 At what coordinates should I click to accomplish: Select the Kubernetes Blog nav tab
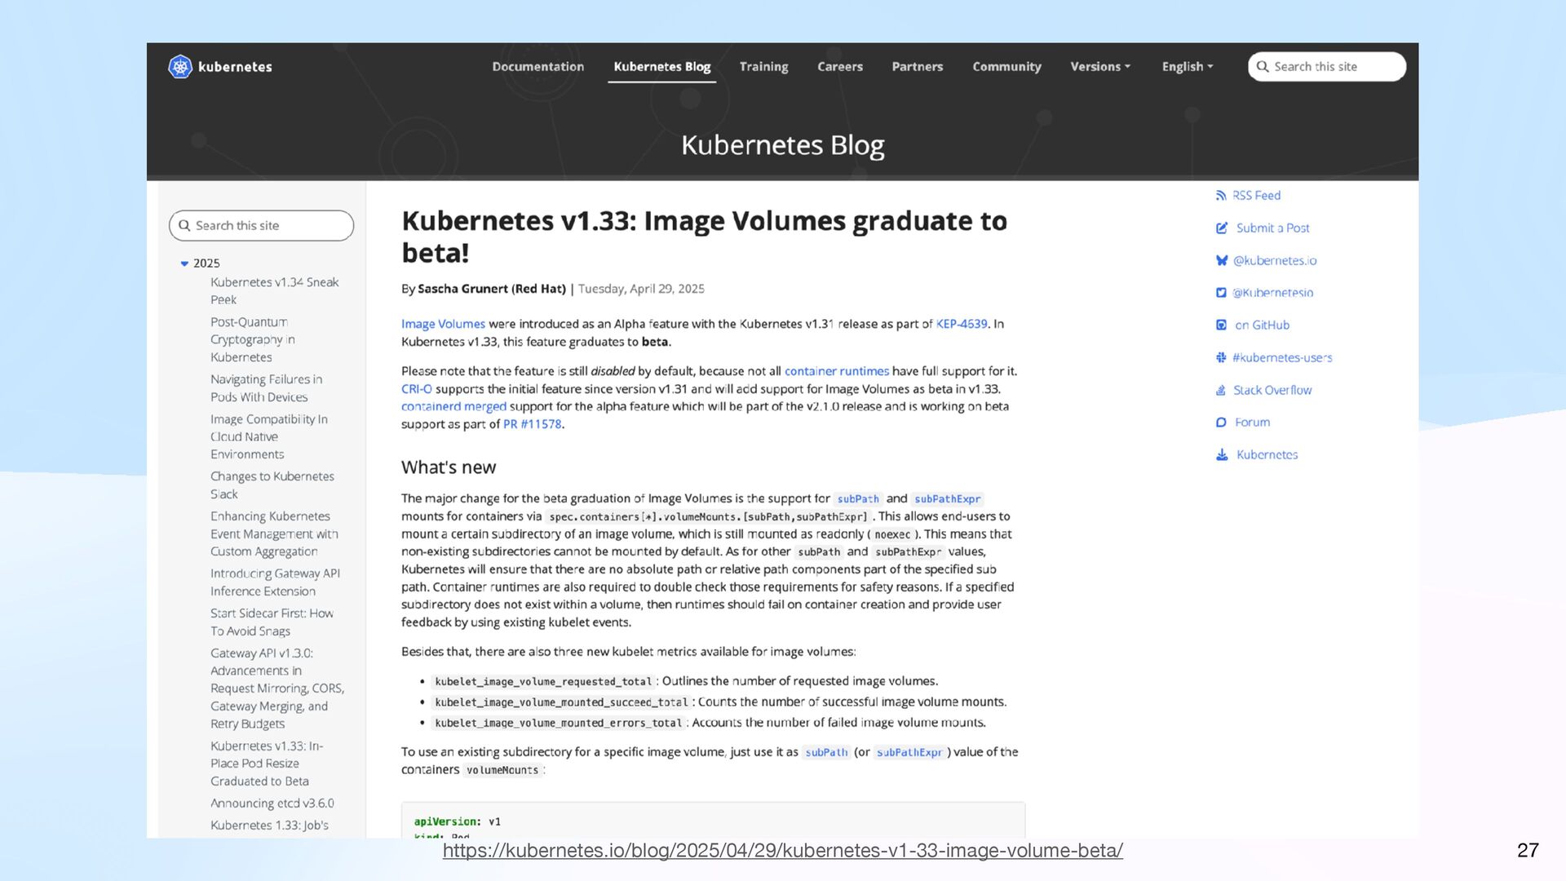661,67
